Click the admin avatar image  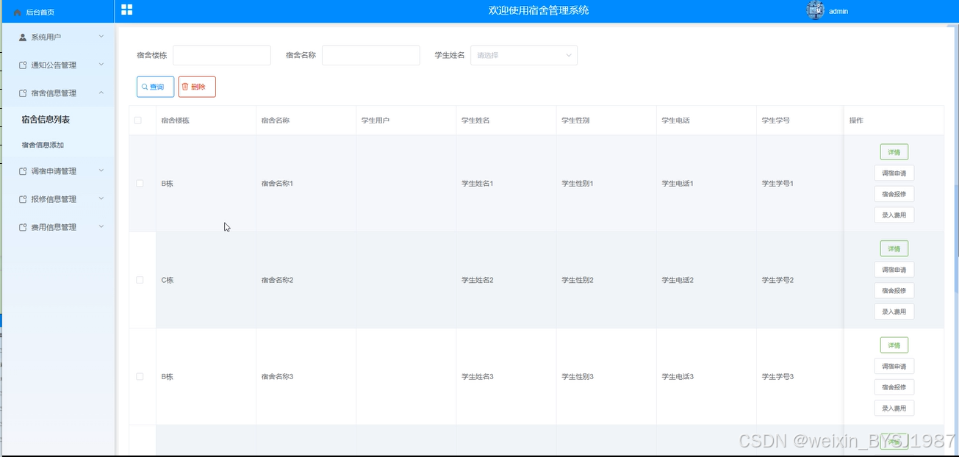click(815, 10)
